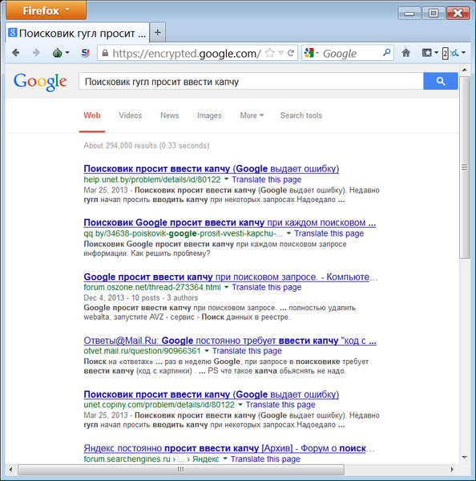Screen dimensions: 476x481
Task: Expand arrow next to forum.searchengines.ru URL
Action: coord(225,459)
